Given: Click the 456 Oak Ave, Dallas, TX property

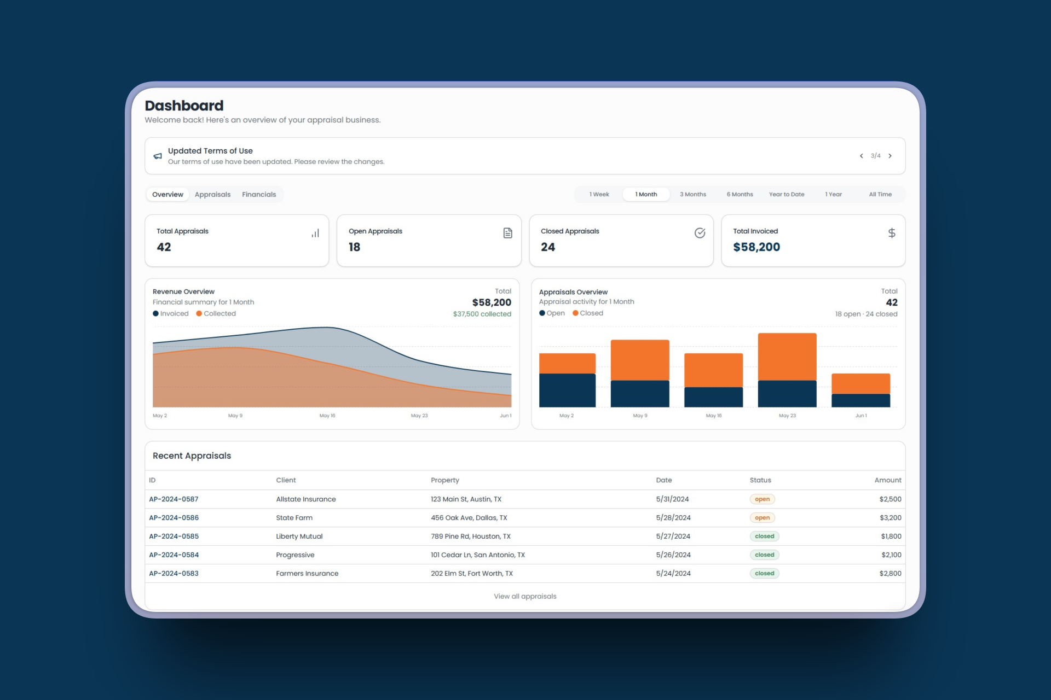Looking at the screenshot, I should [469, 517].
